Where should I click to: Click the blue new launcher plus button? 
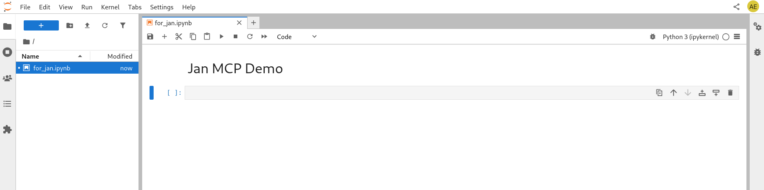tap(41, 26)
